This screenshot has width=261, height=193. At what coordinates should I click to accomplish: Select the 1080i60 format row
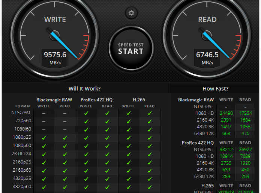[23, 129]
